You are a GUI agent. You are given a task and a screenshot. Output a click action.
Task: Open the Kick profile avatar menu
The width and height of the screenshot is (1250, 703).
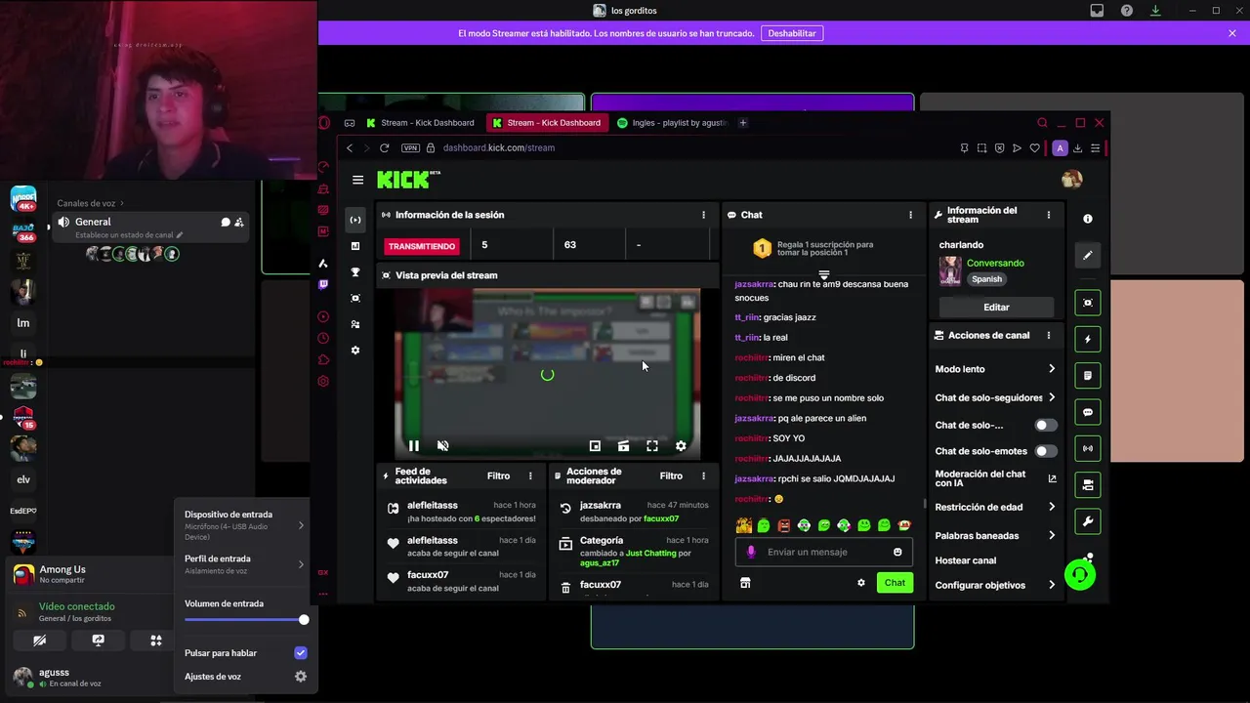(x=1071, y=179)
